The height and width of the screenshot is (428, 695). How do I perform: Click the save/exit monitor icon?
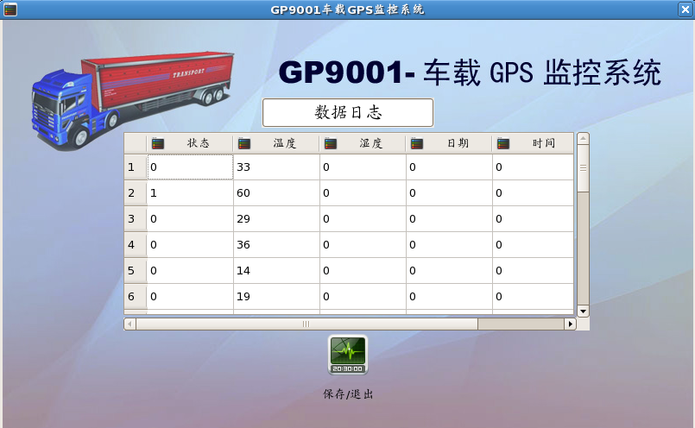[348, 355]
